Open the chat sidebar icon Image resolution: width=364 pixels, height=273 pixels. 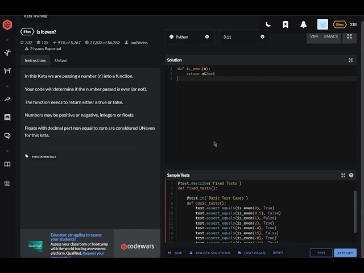7,118
